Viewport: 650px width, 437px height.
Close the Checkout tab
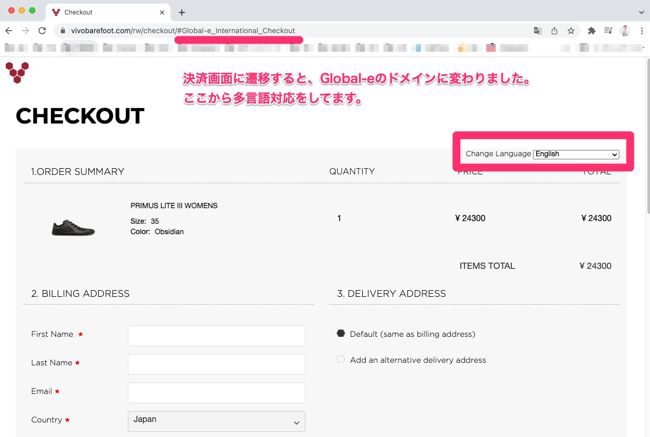(162, 12)
